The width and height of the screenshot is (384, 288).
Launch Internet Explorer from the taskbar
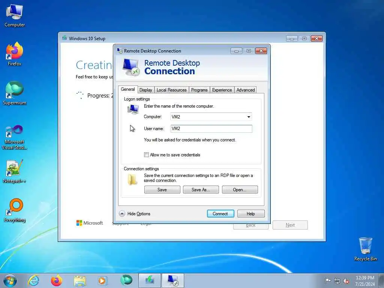pos(33,280)
